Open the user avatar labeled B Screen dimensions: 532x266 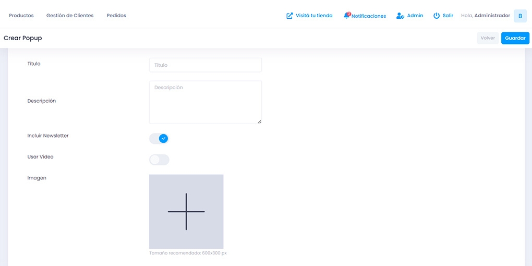pyautogui.click(x=520, y=16)
